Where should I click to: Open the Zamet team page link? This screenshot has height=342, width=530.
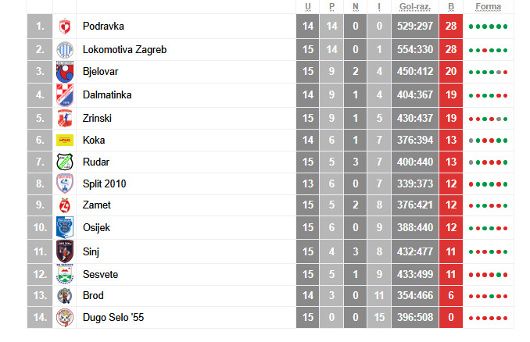click(x=96, y=205)
